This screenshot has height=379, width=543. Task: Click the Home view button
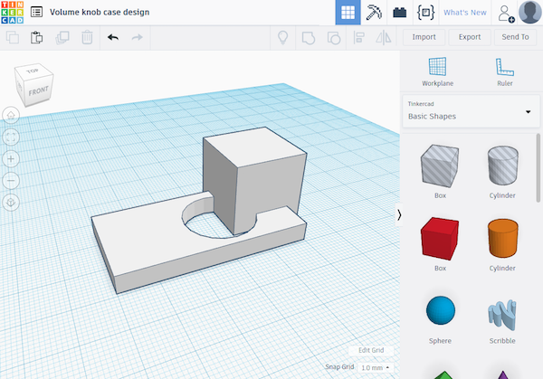tap(11, 115)
